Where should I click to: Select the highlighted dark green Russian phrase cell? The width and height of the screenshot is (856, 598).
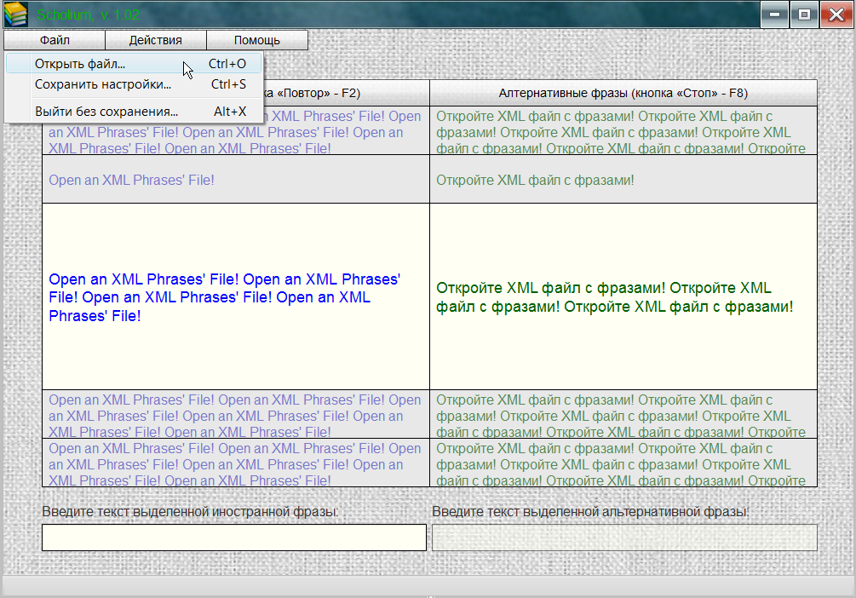pos(623,297)
